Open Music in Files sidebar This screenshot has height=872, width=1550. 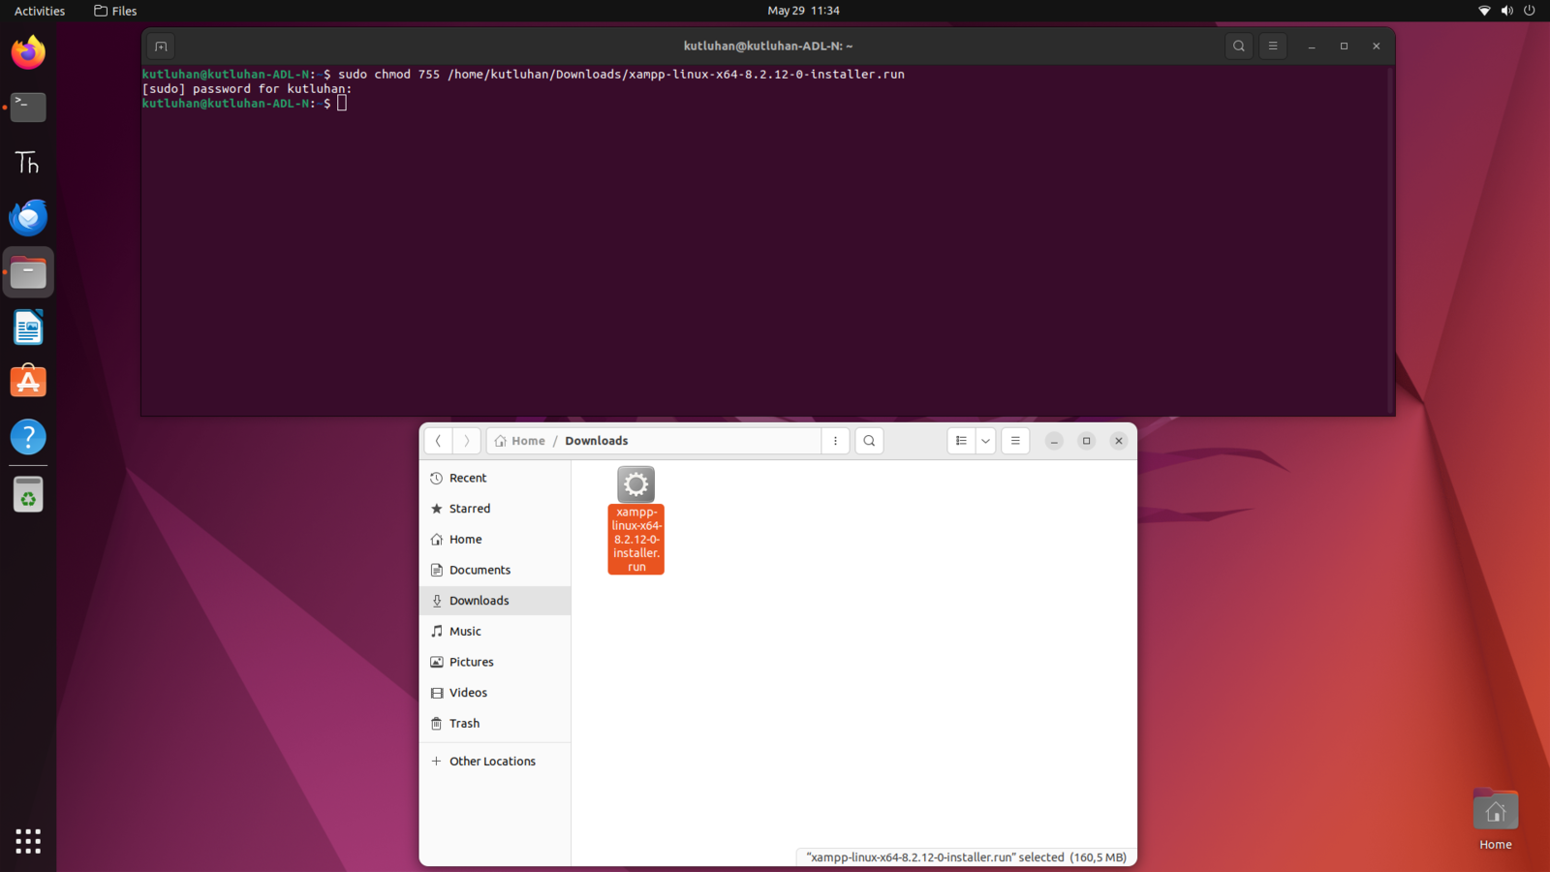coord(495,632)
